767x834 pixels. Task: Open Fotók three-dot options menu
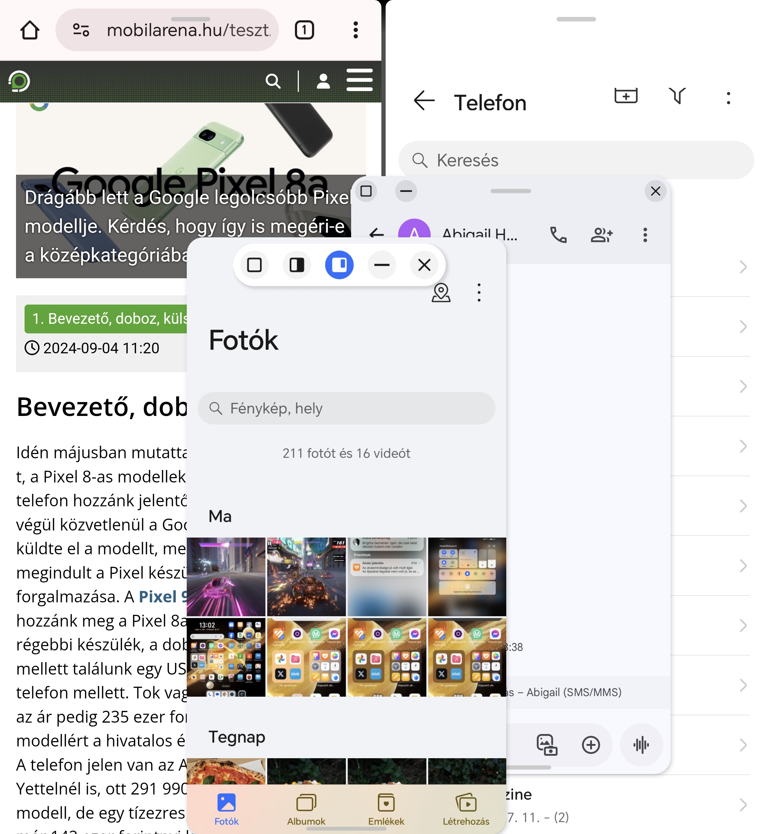479,293
